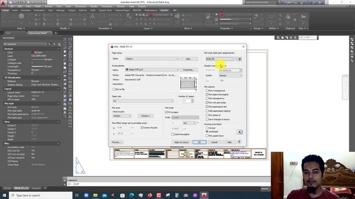Screen dimensions: 355x199
Task: Open the Insert ribbon tab
Action: click(15, 11)
